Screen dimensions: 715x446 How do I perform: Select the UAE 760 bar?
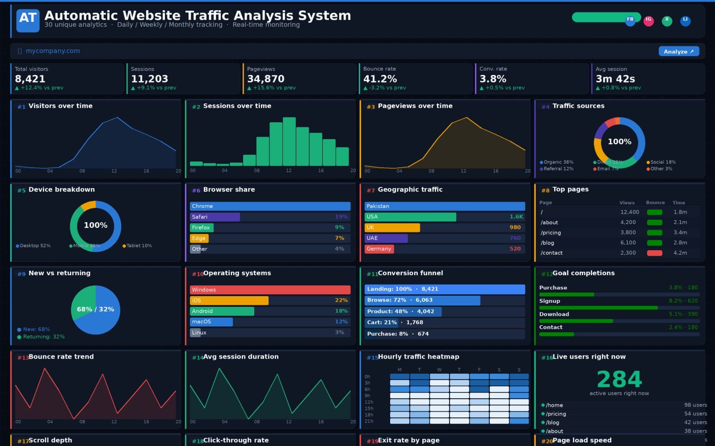tap(445, 238)
